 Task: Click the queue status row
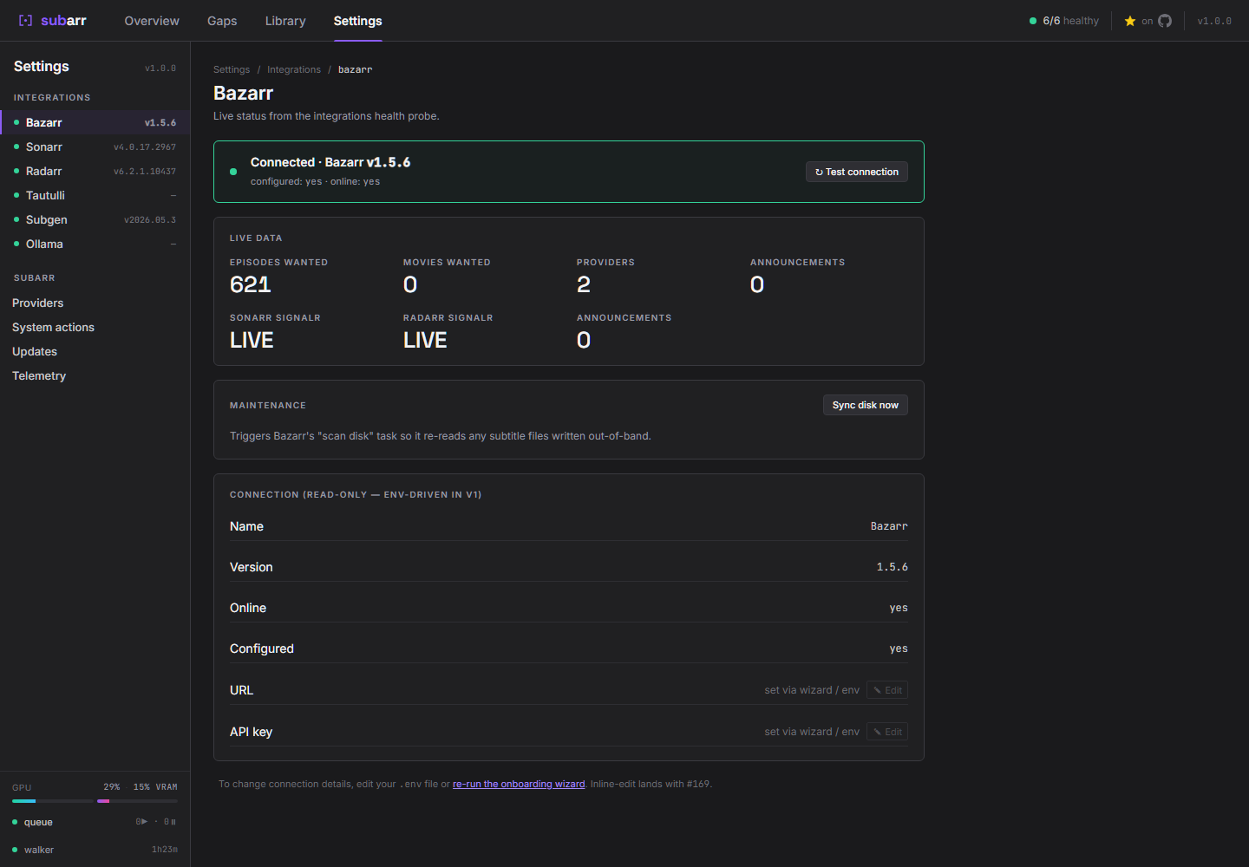(95, 822)
